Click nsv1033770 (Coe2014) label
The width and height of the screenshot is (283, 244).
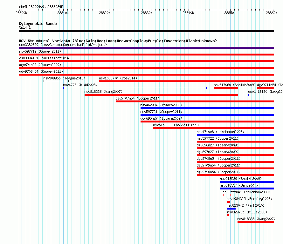click(118, 78)
